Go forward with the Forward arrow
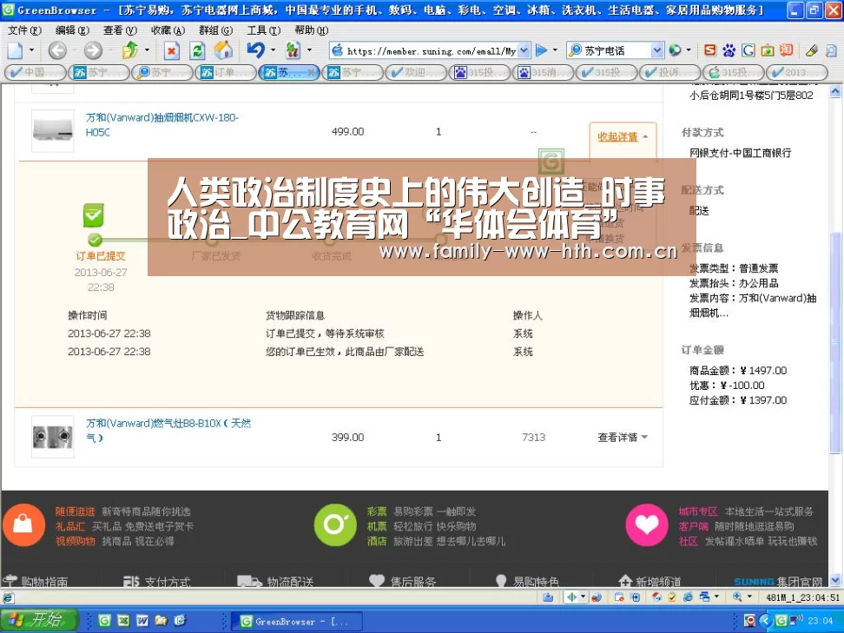Image resolution: width=844 pixels, height=633 pixels. tap(93, 50)
